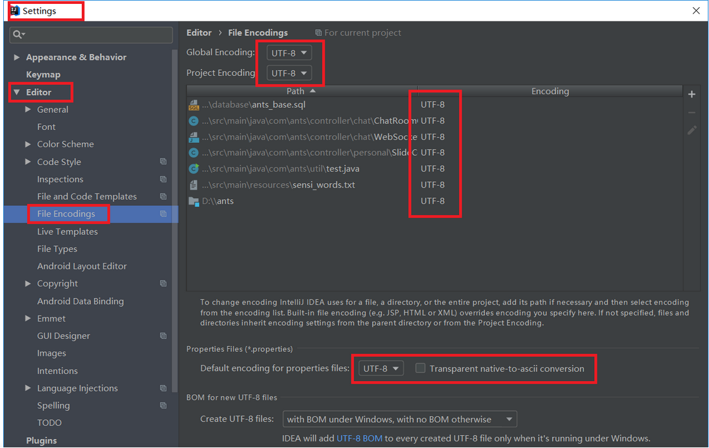Open File and Code Templates page

tap(87, 197)
